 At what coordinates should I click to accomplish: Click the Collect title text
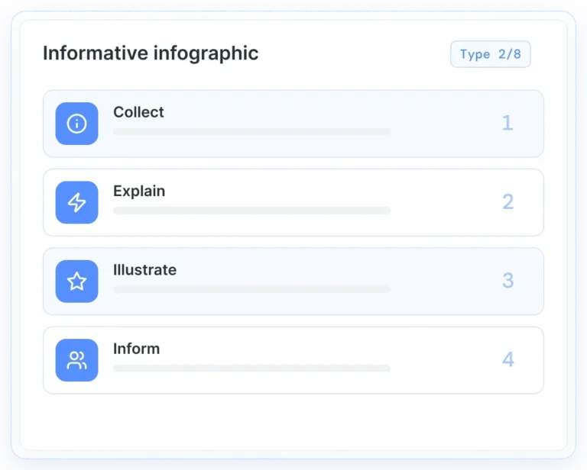point(138,112)
